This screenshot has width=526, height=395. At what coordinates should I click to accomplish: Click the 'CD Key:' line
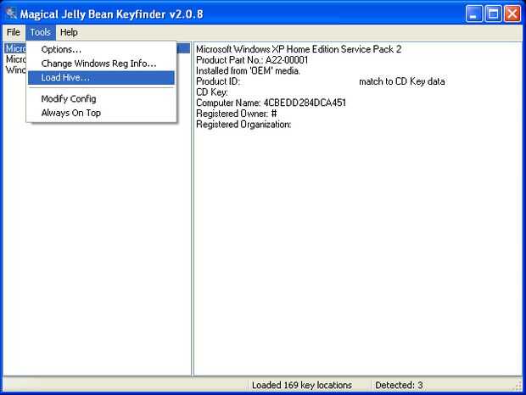(212, 92)
